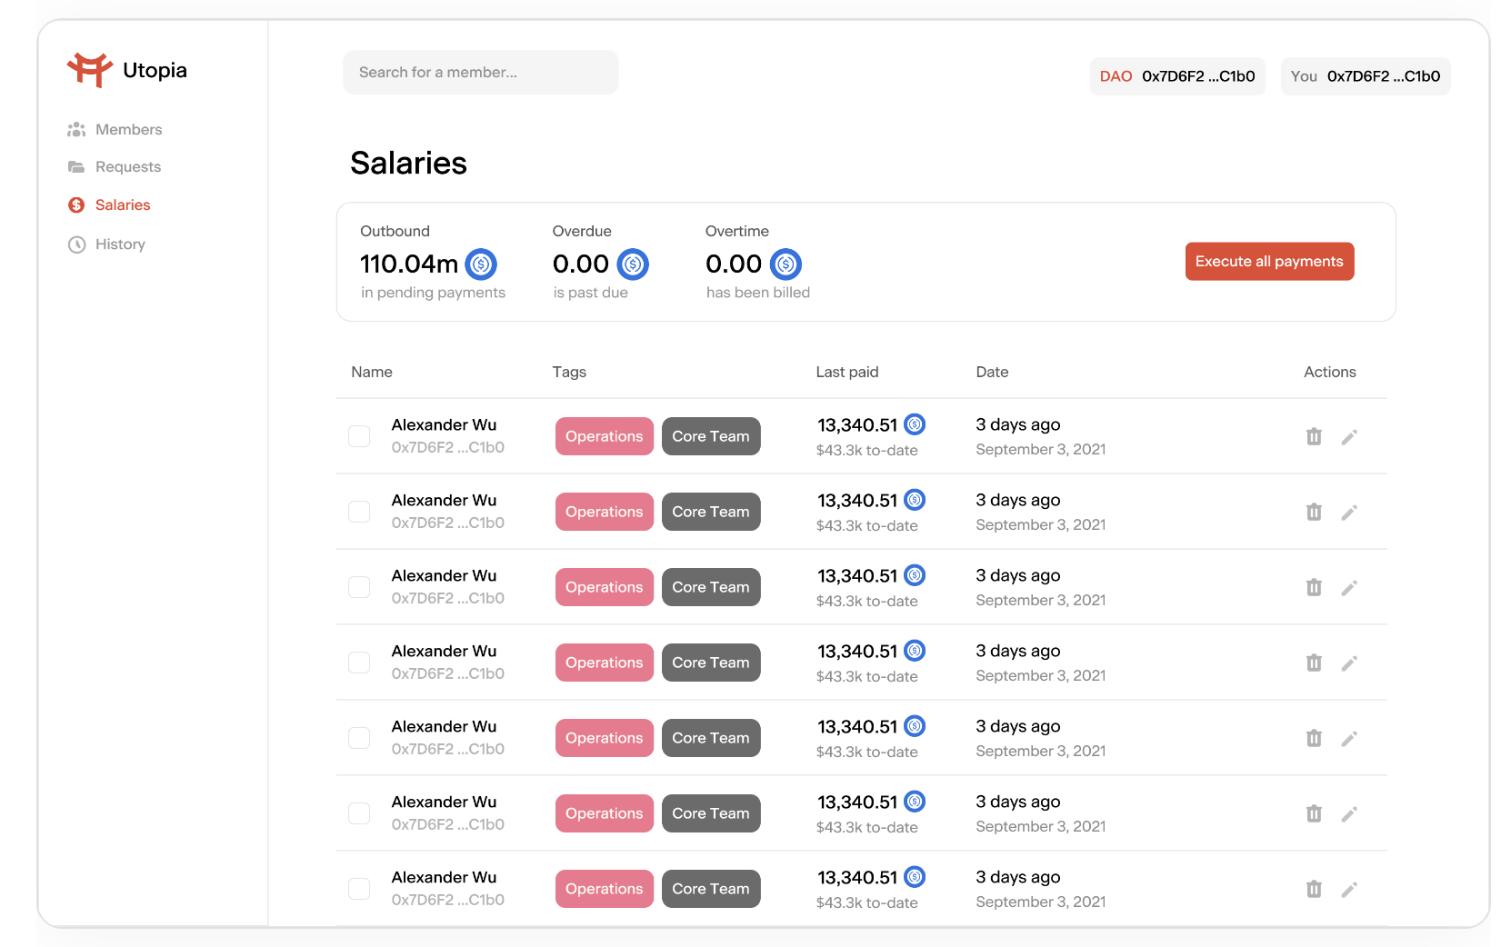The image size is (1511, 947).
Task: Click the trash icon in last row
Action: [1314, 890]
